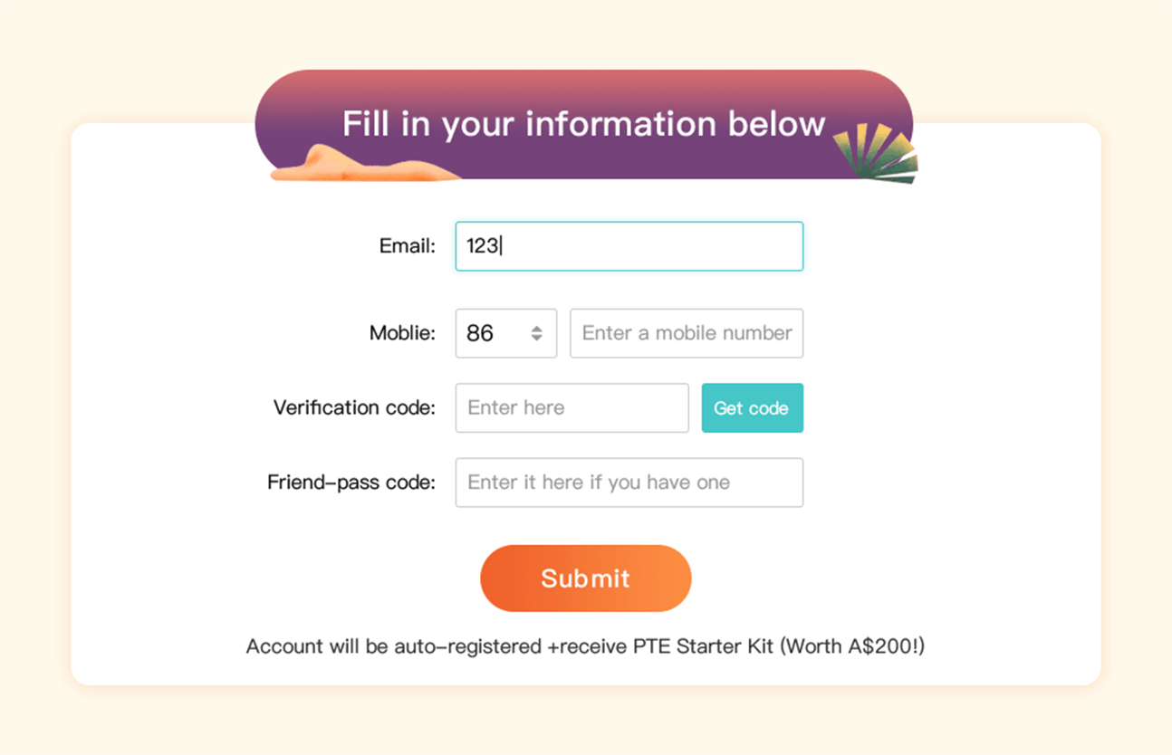Select the Friend-pass code input field

click(x=629, y=483)
